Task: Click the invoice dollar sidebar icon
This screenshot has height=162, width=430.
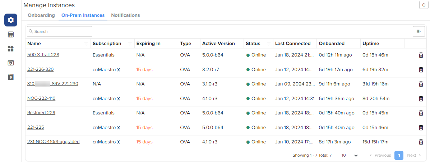Action: (11, 77)
